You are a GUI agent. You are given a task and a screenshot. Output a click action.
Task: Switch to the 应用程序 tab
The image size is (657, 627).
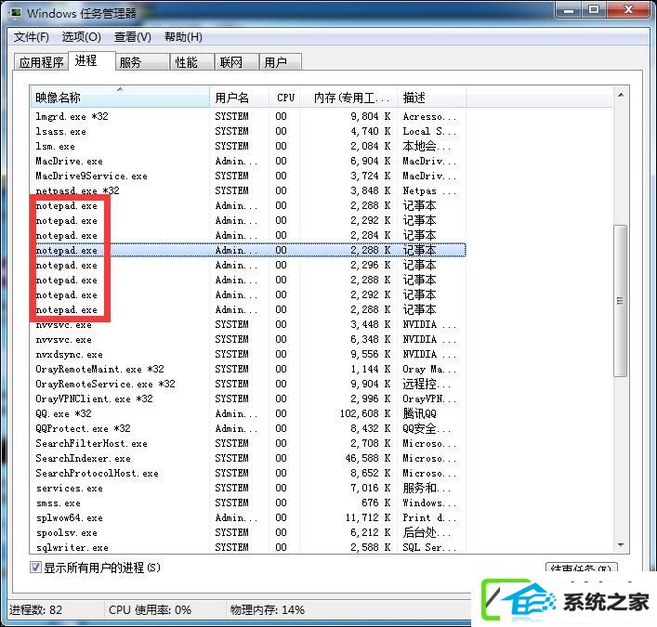41,62
